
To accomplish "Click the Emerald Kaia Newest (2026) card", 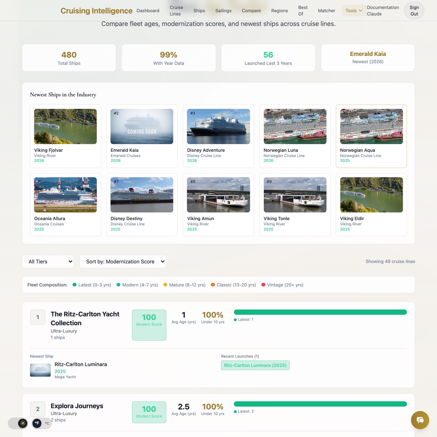I will coord(367,58).
